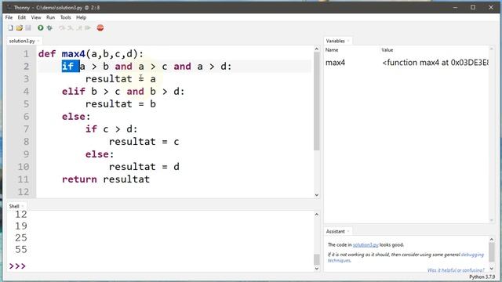Click the Shell output value 19
The image size is (502, 282).
click(x=21, y=226)
